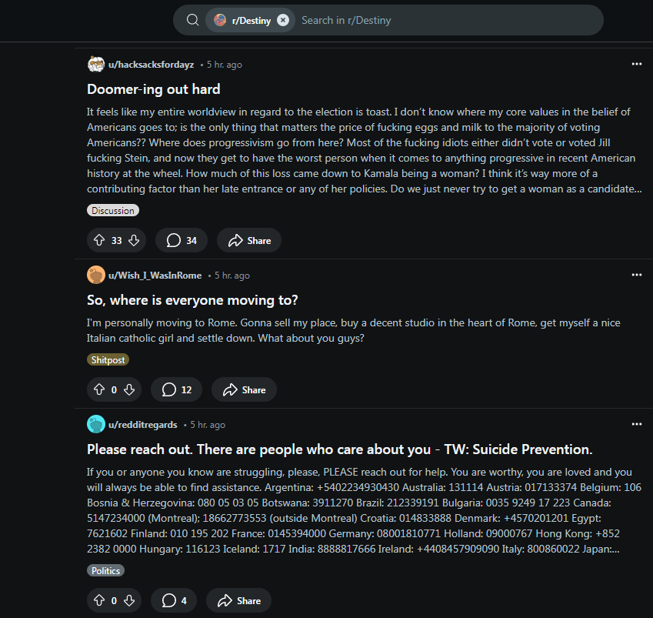
Task: Downvote the "where is everyone moving to" post
Action: click(x=129, y=390)
